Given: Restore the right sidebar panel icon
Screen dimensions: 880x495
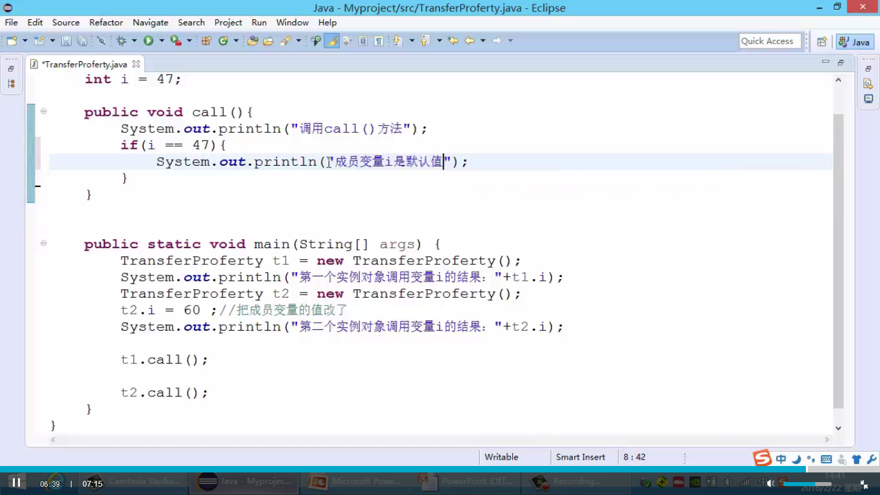Looking at the screenshot, I should tap(868, 69).
